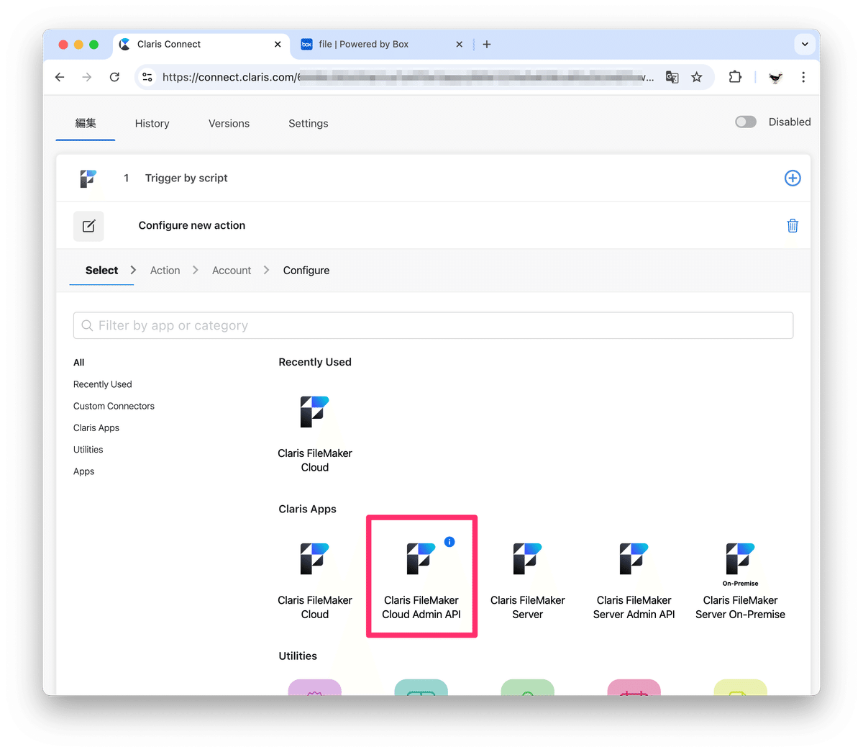This screenshot has width=863, height=752.
Task: Choose the Claris FileMaker Server On-Premise connector
Action: click(x=740, y=576)
